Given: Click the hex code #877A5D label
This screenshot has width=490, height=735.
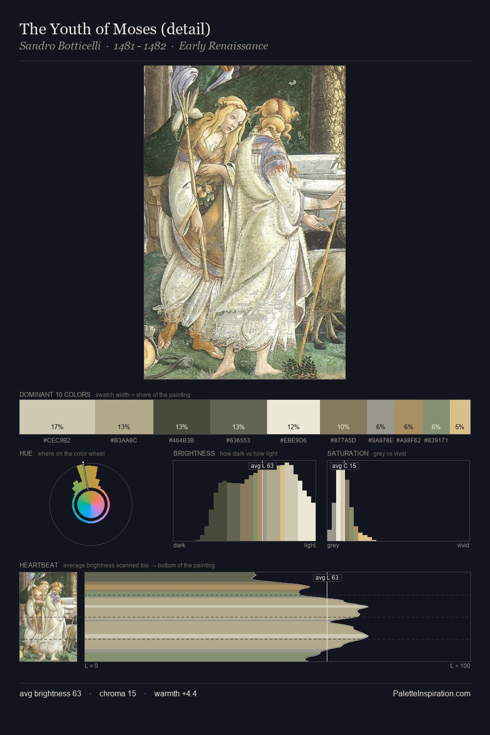Looking at the screenshot, I should coord(343,440).
